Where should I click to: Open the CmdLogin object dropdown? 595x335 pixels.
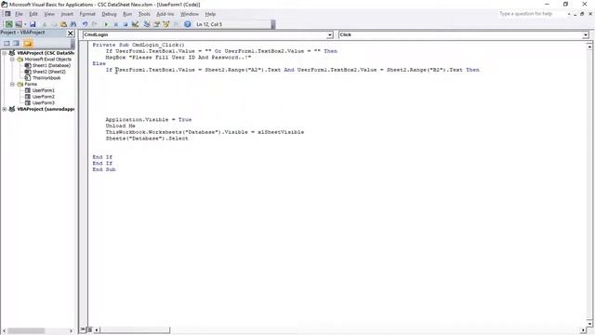click(330, 35)
